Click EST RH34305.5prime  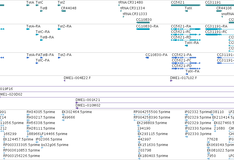click(28, 115)
